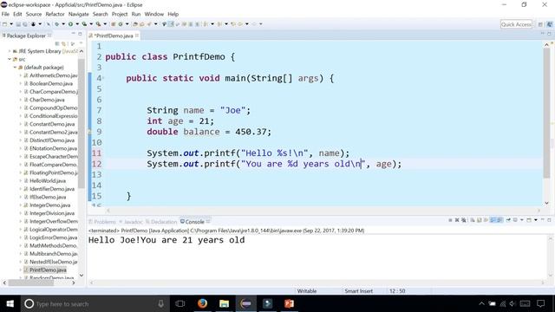Click the green Run button icon
Screen dimensions: 555x312
pos(70,24)
